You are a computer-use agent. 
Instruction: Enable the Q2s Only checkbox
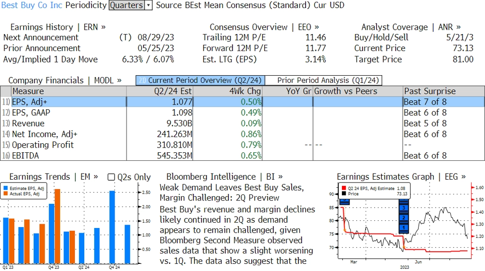pyautogui.click(x=111, y=177)
